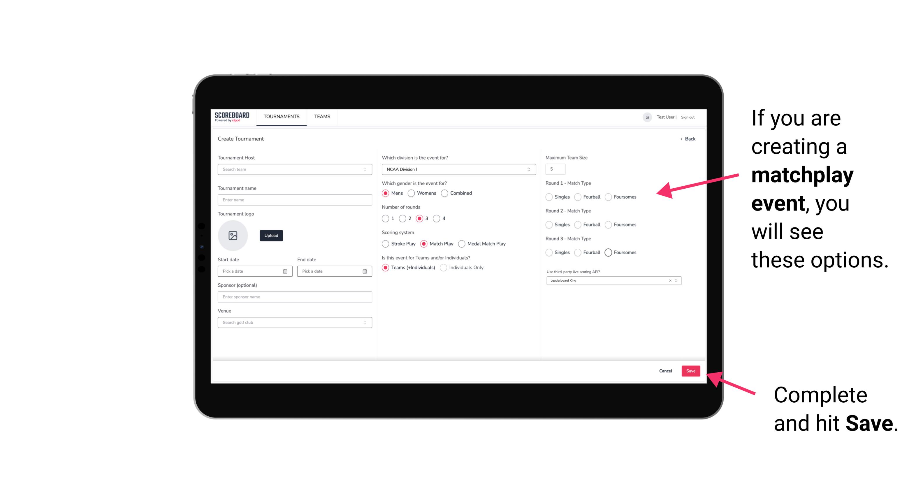
Task: Click the Tournament logo upload icon
Action: tap(233, 236)
